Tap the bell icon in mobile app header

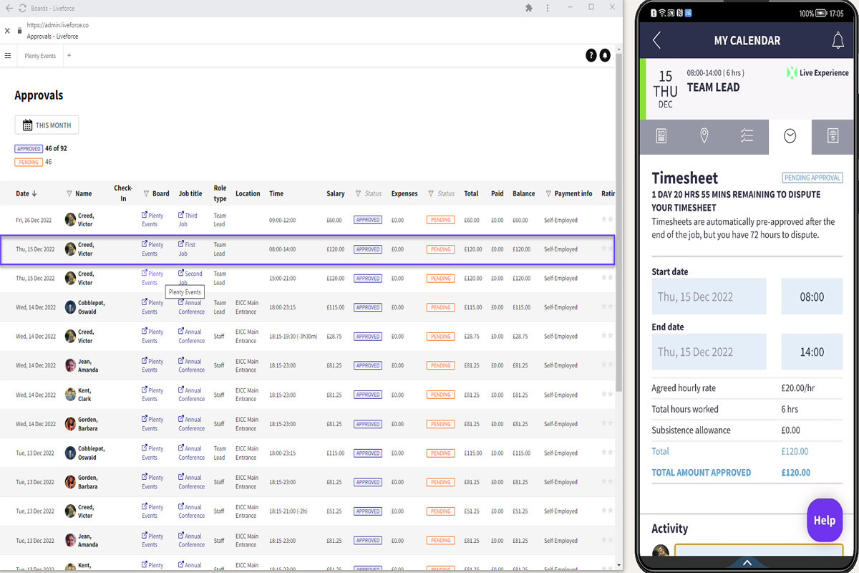point(838,41)
